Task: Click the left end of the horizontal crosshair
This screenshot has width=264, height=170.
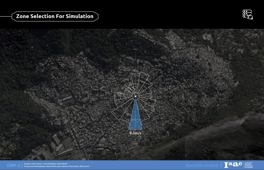Action: 88,96
